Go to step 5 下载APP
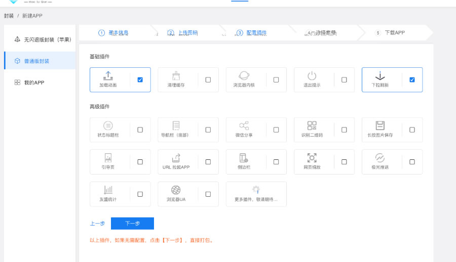456x262 pixels. [x=390, y=32]
